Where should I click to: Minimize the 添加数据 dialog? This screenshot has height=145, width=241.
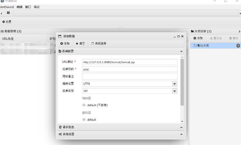pos(175,36)
